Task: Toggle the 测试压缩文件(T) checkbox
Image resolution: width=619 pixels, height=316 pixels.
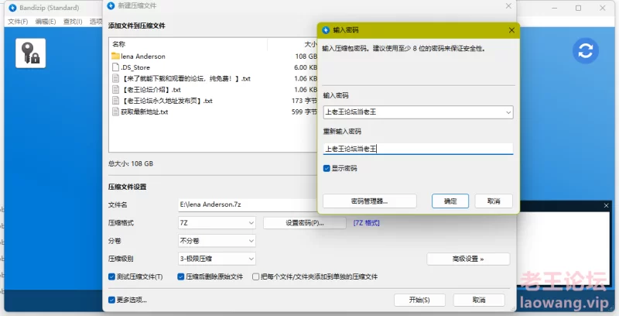Action: (111, 276)
